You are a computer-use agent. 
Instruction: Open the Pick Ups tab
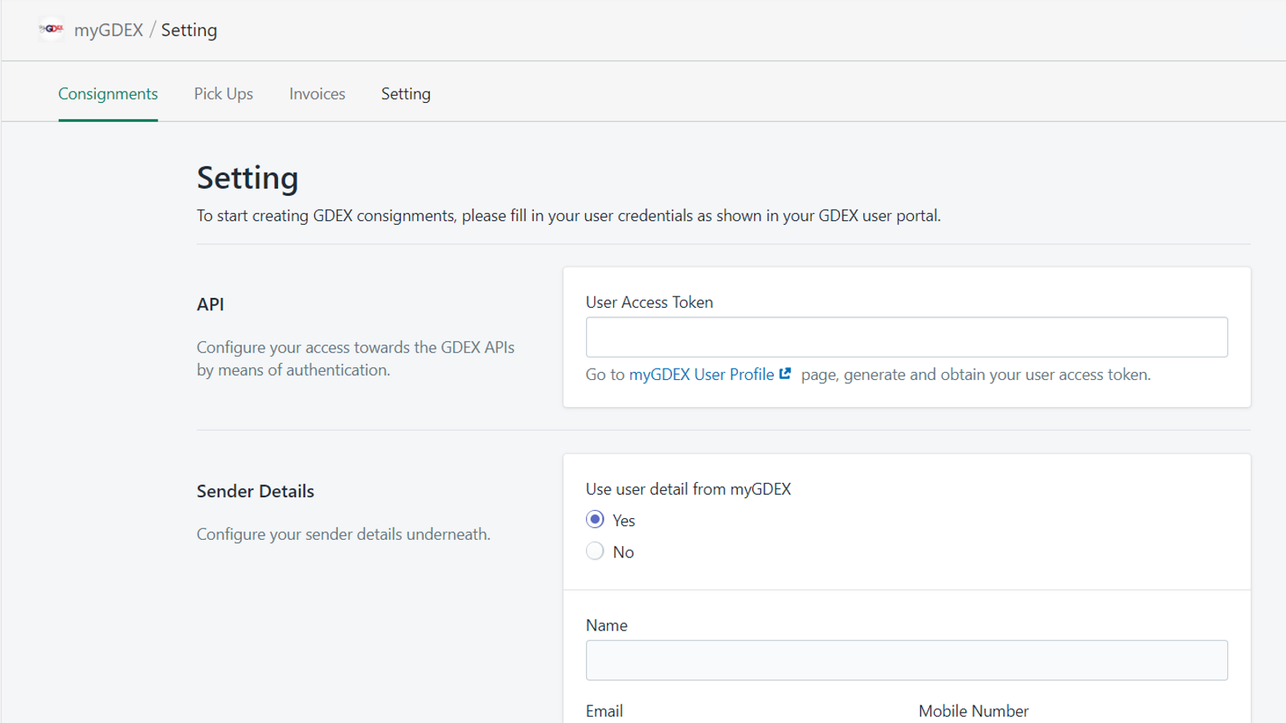point(223,94)
